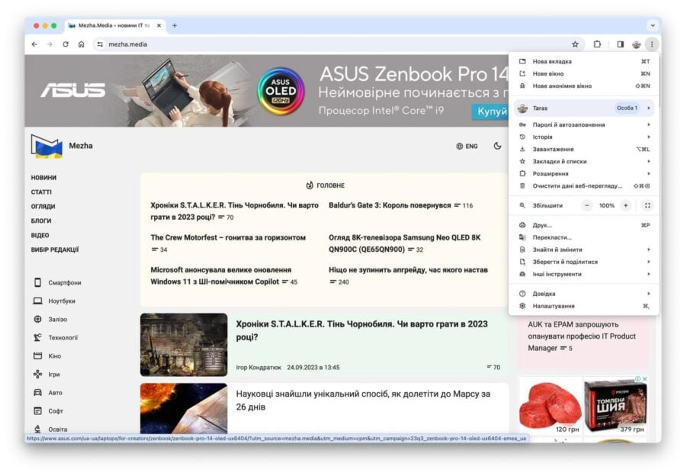Expand the 'Розширення' submenu
This screenshot has width=686, height=475.
[x=584, y=173]
